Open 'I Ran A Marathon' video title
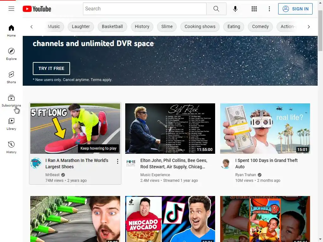 click(x=77, y=164)
